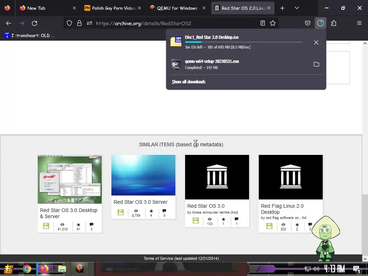The width and height of the screenshot is (368, 276).
Task: Click the site security padlock icon
Action: point(79,23)
